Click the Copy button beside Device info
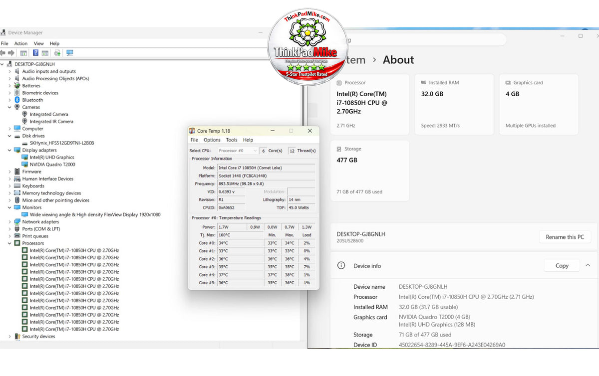 coord(562,266)
